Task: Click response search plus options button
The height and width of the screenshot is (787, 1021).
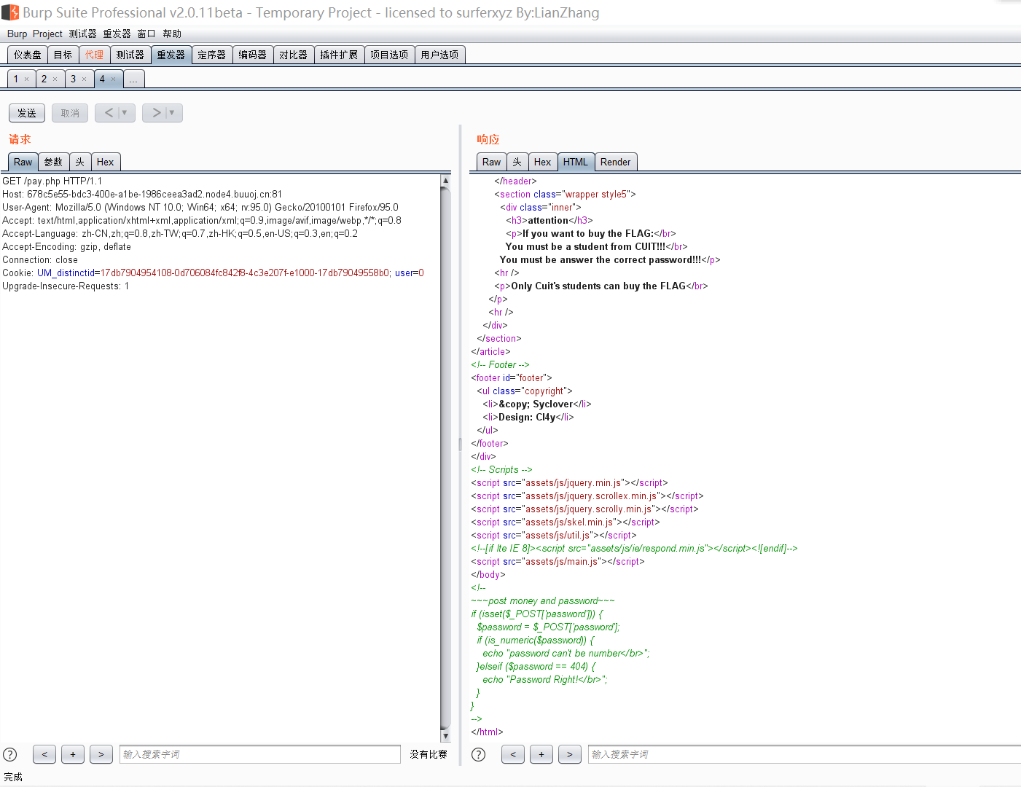Action: pyautogui.click(x=541, y=754)
